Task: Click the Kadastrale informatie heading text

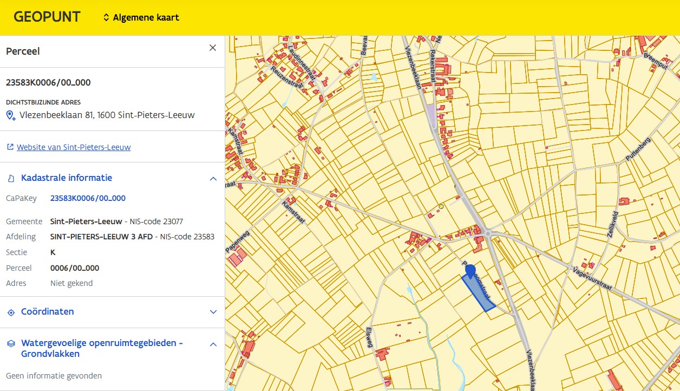Action: coord(67,178)
